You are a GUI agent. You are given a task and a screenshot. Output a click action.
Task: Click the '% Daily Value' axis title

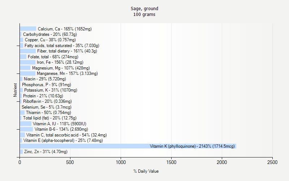point(146,171)
